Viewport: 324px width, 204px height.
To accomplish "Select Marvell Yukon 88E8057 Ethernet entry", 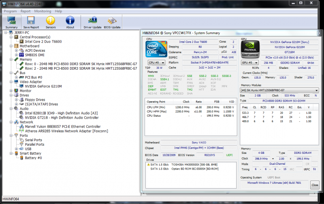I will tap(63, 127).
